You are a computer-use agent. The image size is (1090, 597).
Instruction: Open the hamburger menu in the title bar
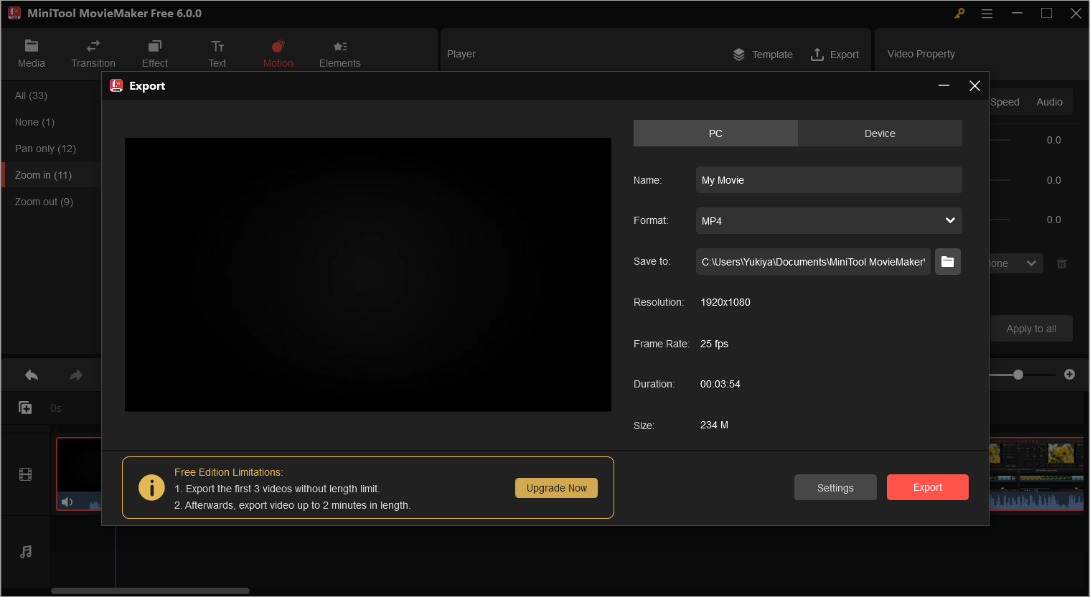[x=987, y=14]
